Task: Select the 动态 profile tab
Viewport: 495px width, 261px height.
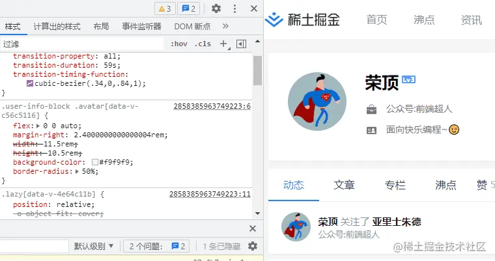Action: [x=294, y=185]
